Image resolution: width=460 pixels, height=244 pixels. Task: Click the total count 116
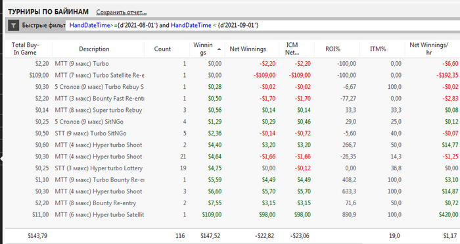(x=180, y=235)
